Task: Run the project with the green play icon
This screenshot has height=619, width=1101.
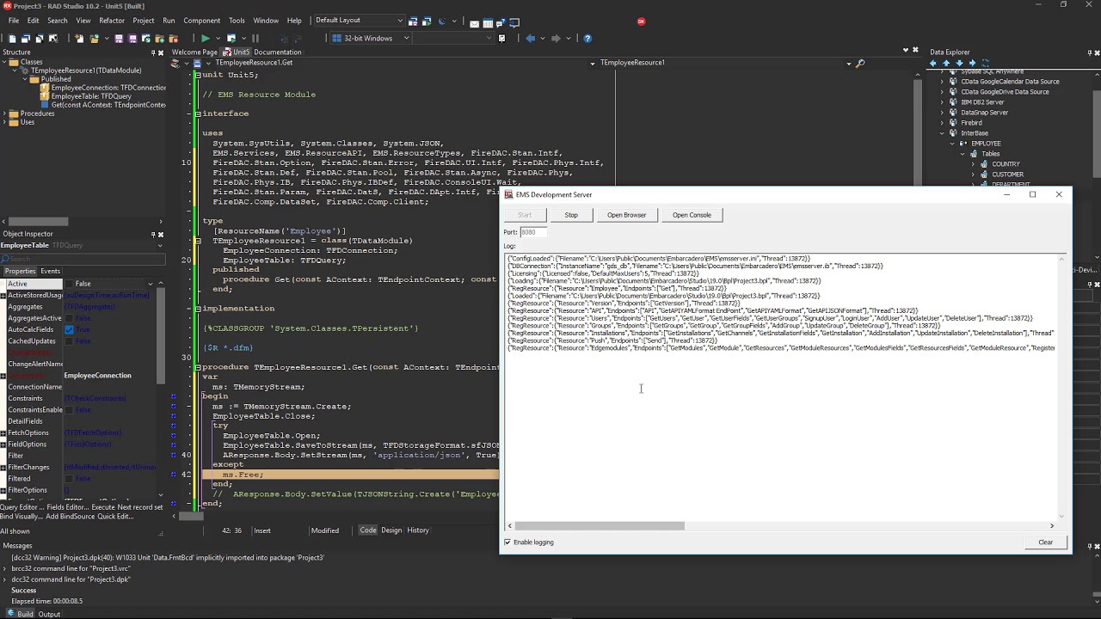Action: (205, 38)
